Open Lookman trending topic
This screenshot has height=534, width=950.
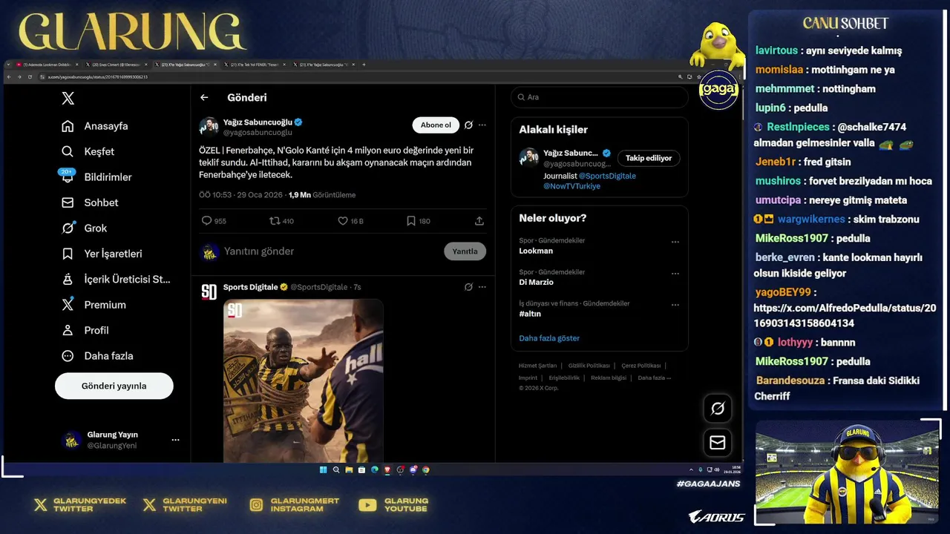536,251
